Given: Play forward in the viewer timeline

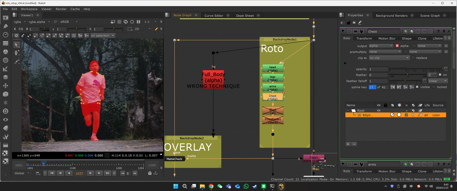Looking at the screenshot, I should coord(90,173).
